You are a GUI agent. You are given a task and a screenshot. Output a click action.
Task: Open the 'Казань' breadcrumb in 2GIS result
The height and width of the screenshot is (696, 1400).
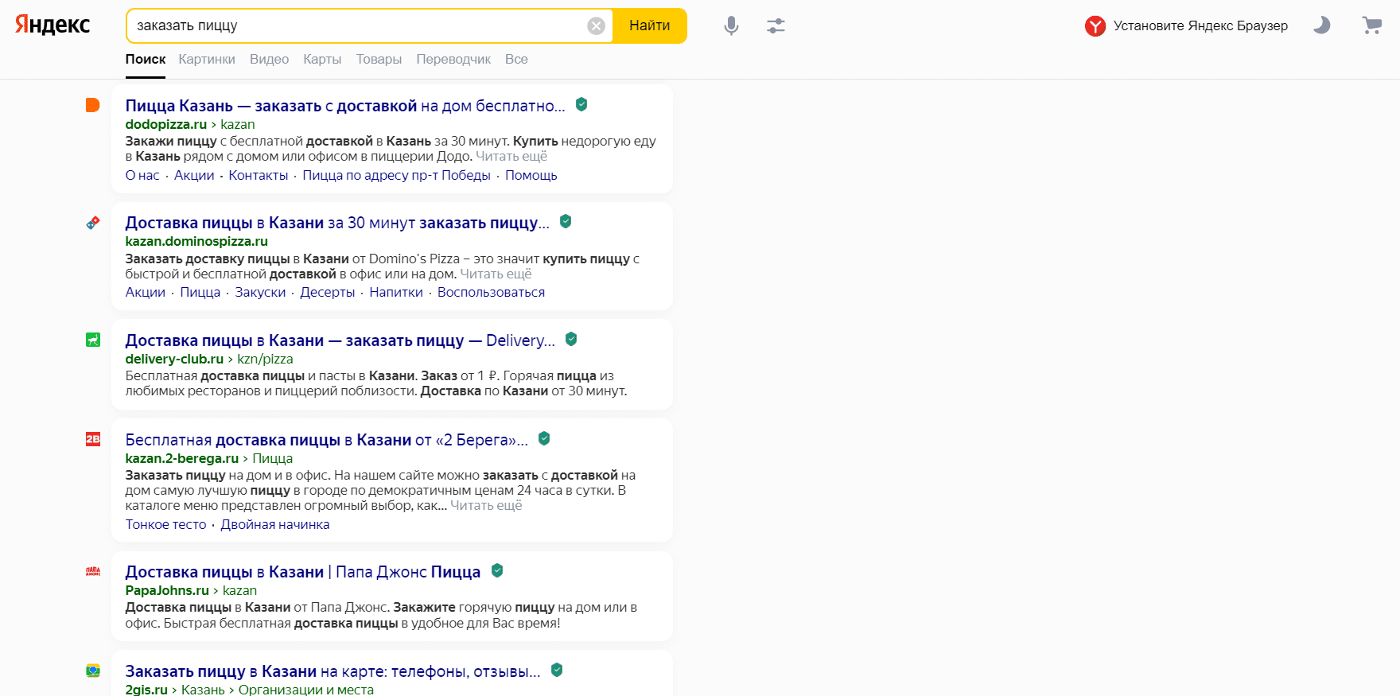click(x=203, y=689)
